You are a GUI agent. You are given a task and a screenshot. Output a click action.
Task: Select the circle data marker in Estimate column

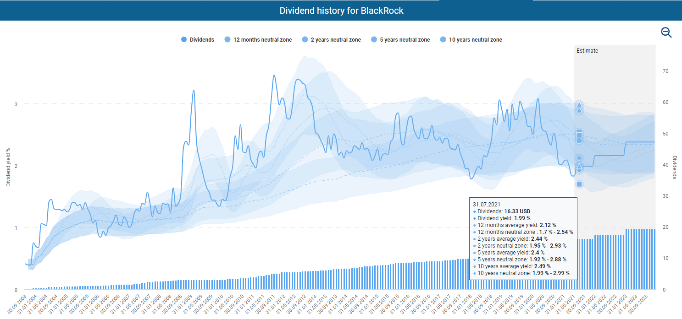pyautogui.click(x=579, y=141)
